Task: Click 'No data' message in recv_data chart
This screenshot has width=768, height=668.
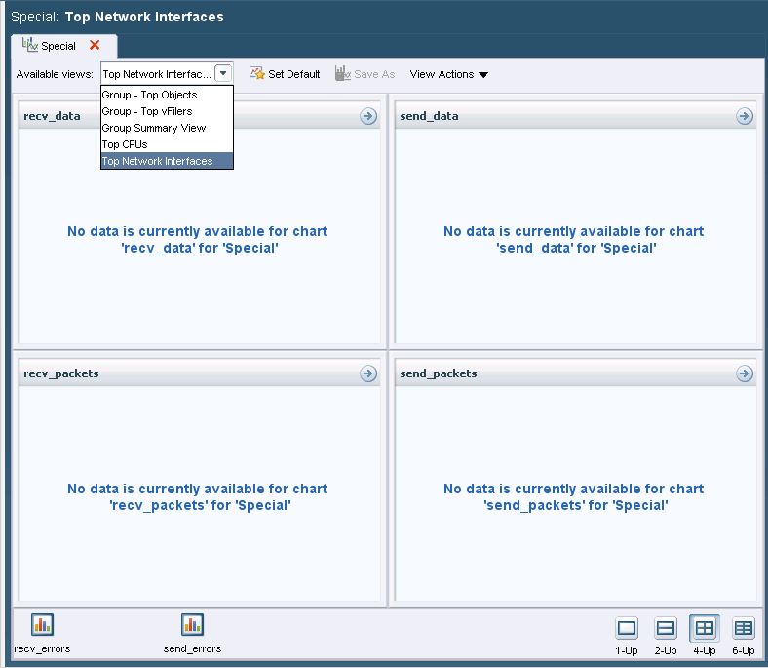Action: pos(198,240)
